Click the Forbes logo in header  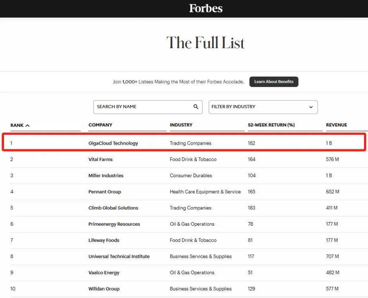[x=206, y=8]
